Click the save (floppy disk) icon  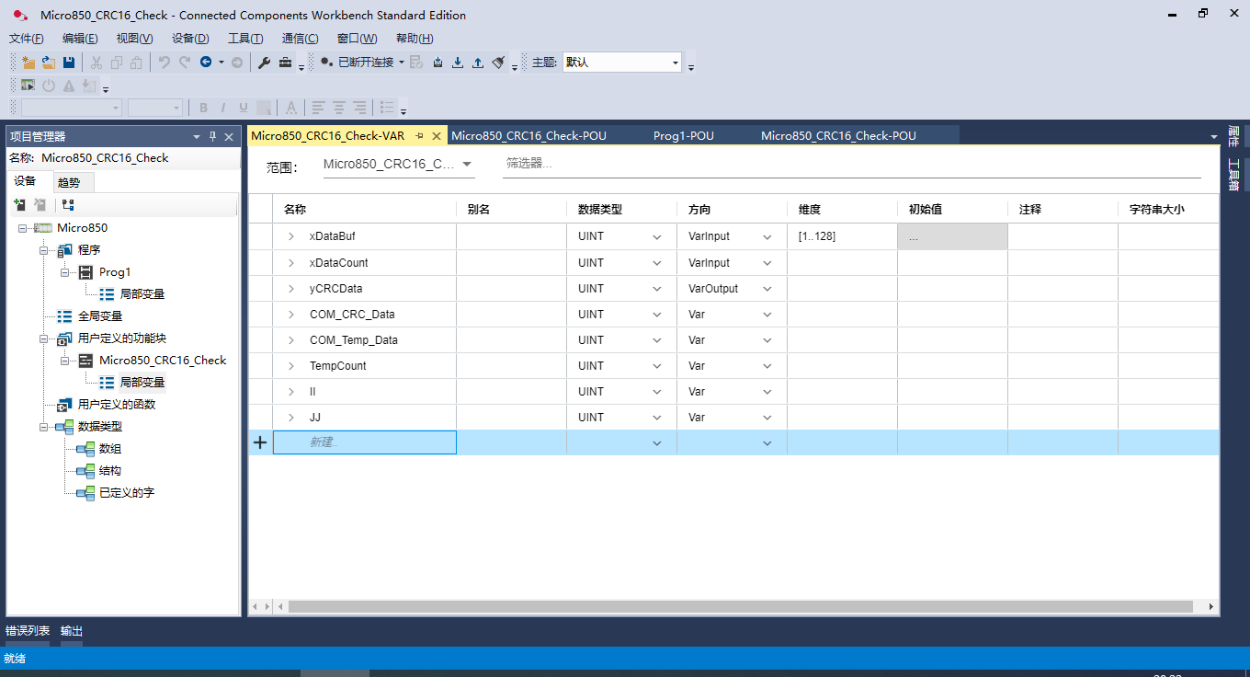pos(69,63)
